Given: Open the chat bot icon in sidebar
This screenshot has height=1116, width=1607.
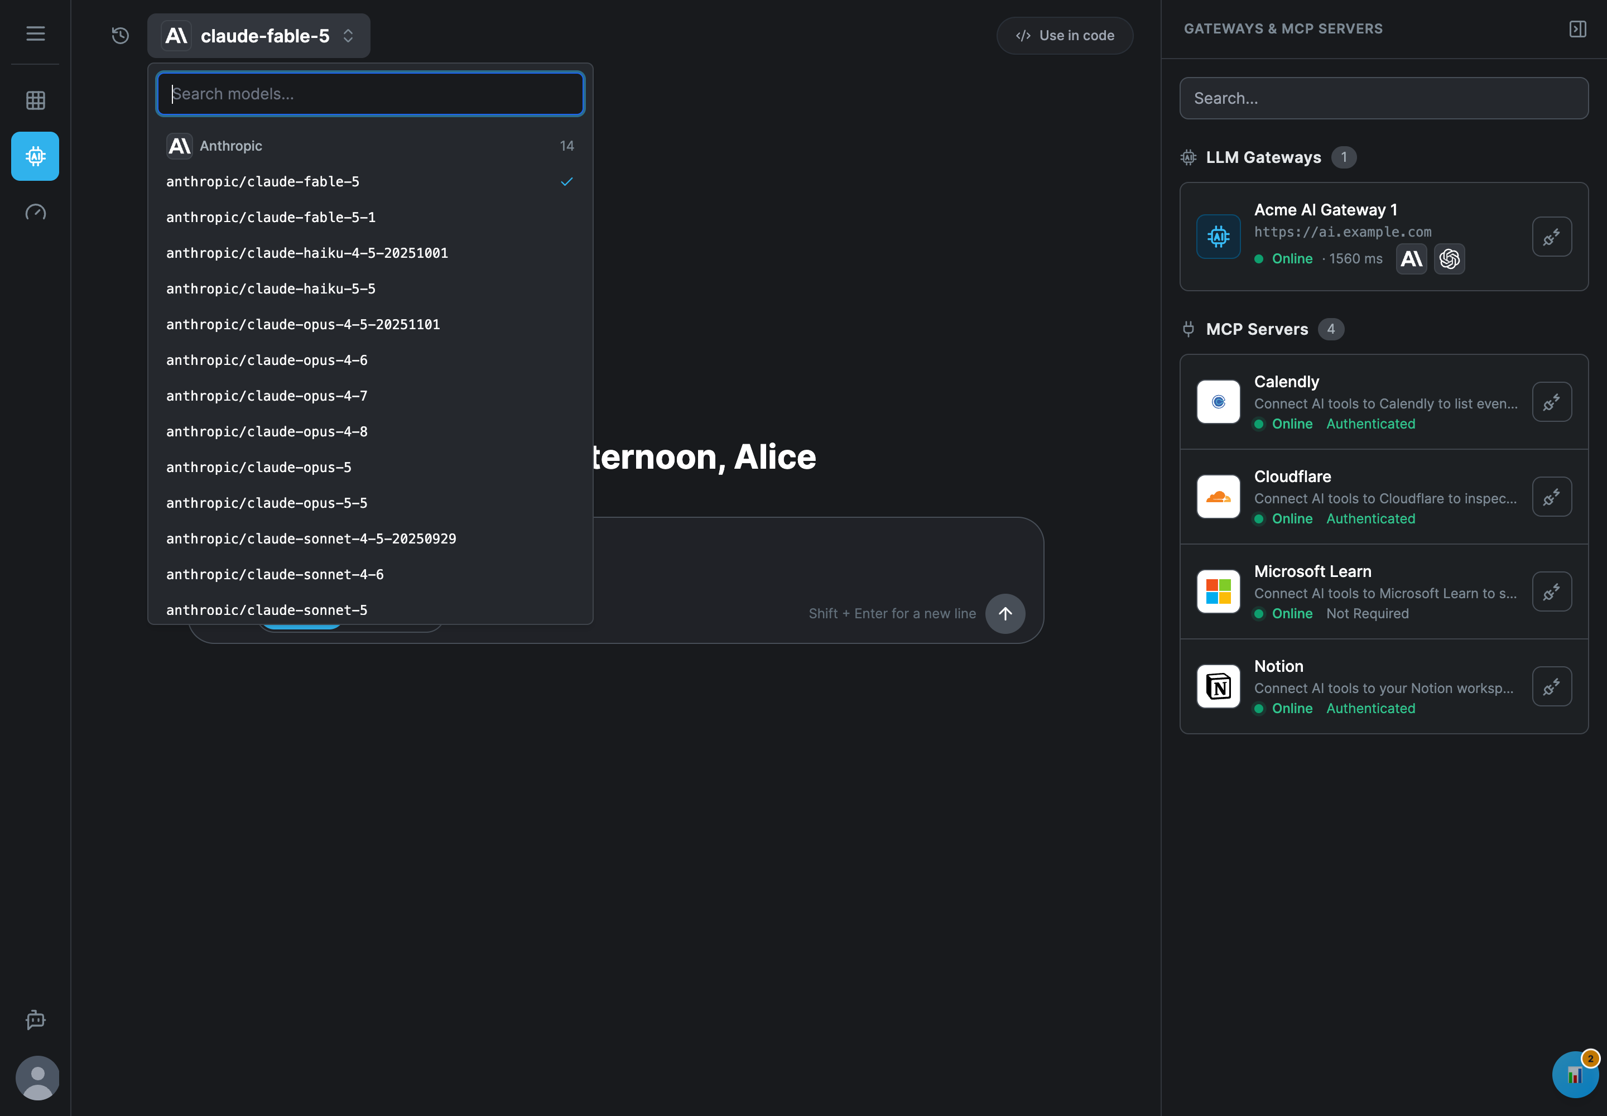Looking at the screenshot, I should (36, 1019).
